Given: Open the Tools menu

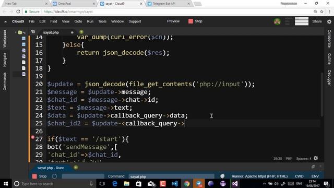Looking at the screenshot, I should 102,21.
